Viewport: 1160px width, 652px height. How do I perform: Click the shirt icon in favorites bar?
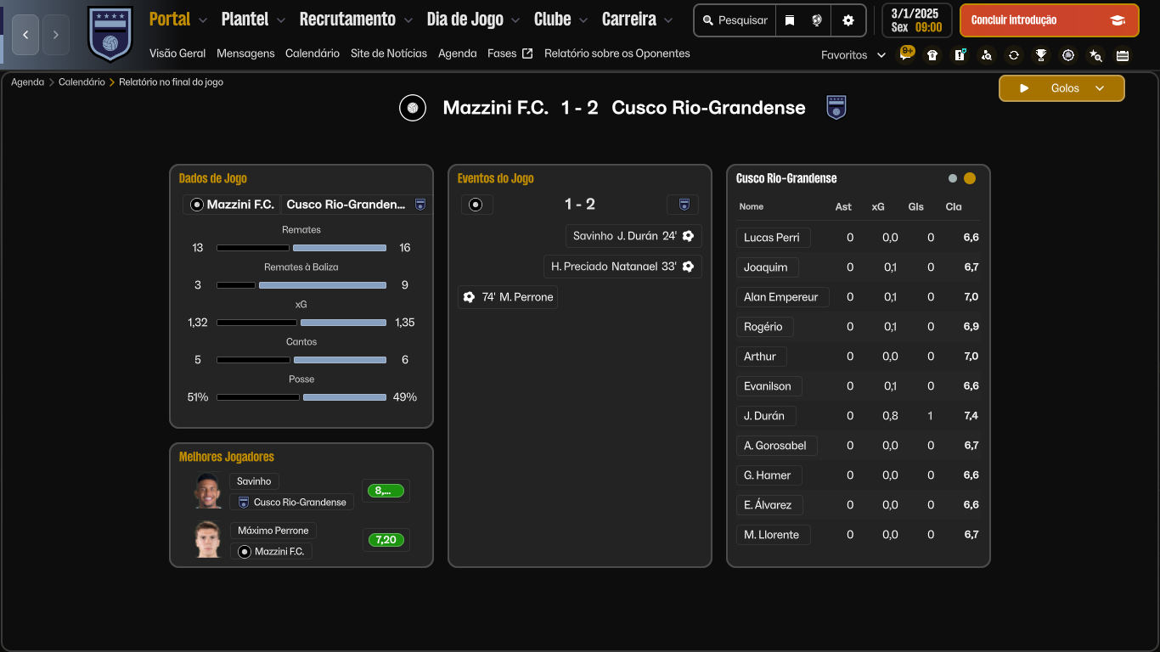932,55
